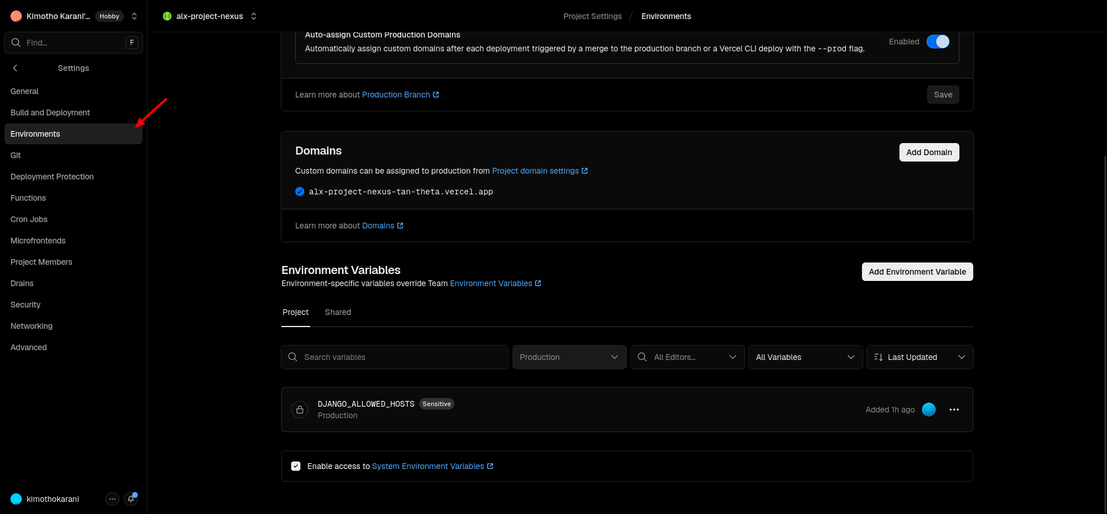Click the blue verified checkmark beside the domain
The image size is (1107, 514).
300,192
